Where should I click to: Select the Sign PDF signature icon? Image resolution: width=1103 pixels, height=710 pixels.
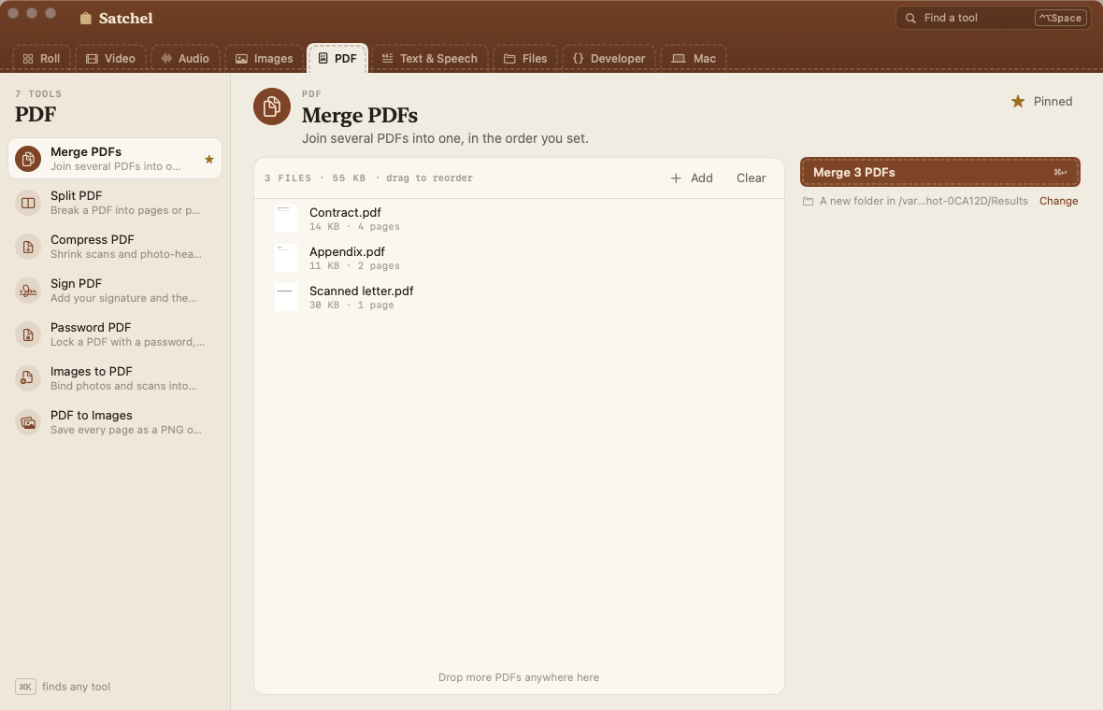point(28,291)
